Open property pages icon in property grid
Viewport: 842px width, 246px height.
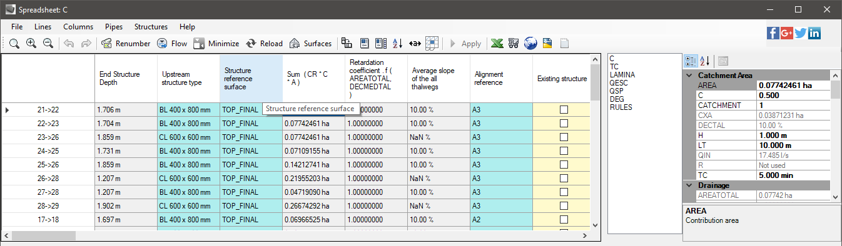click(x=723, y=61)
